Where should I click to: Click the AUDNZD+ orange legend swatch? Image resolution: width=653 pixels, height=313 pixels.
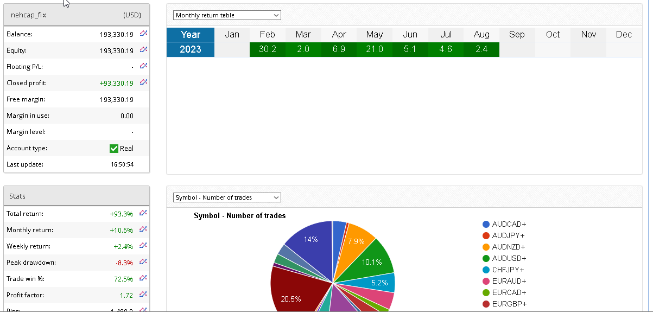coord(486,247)
